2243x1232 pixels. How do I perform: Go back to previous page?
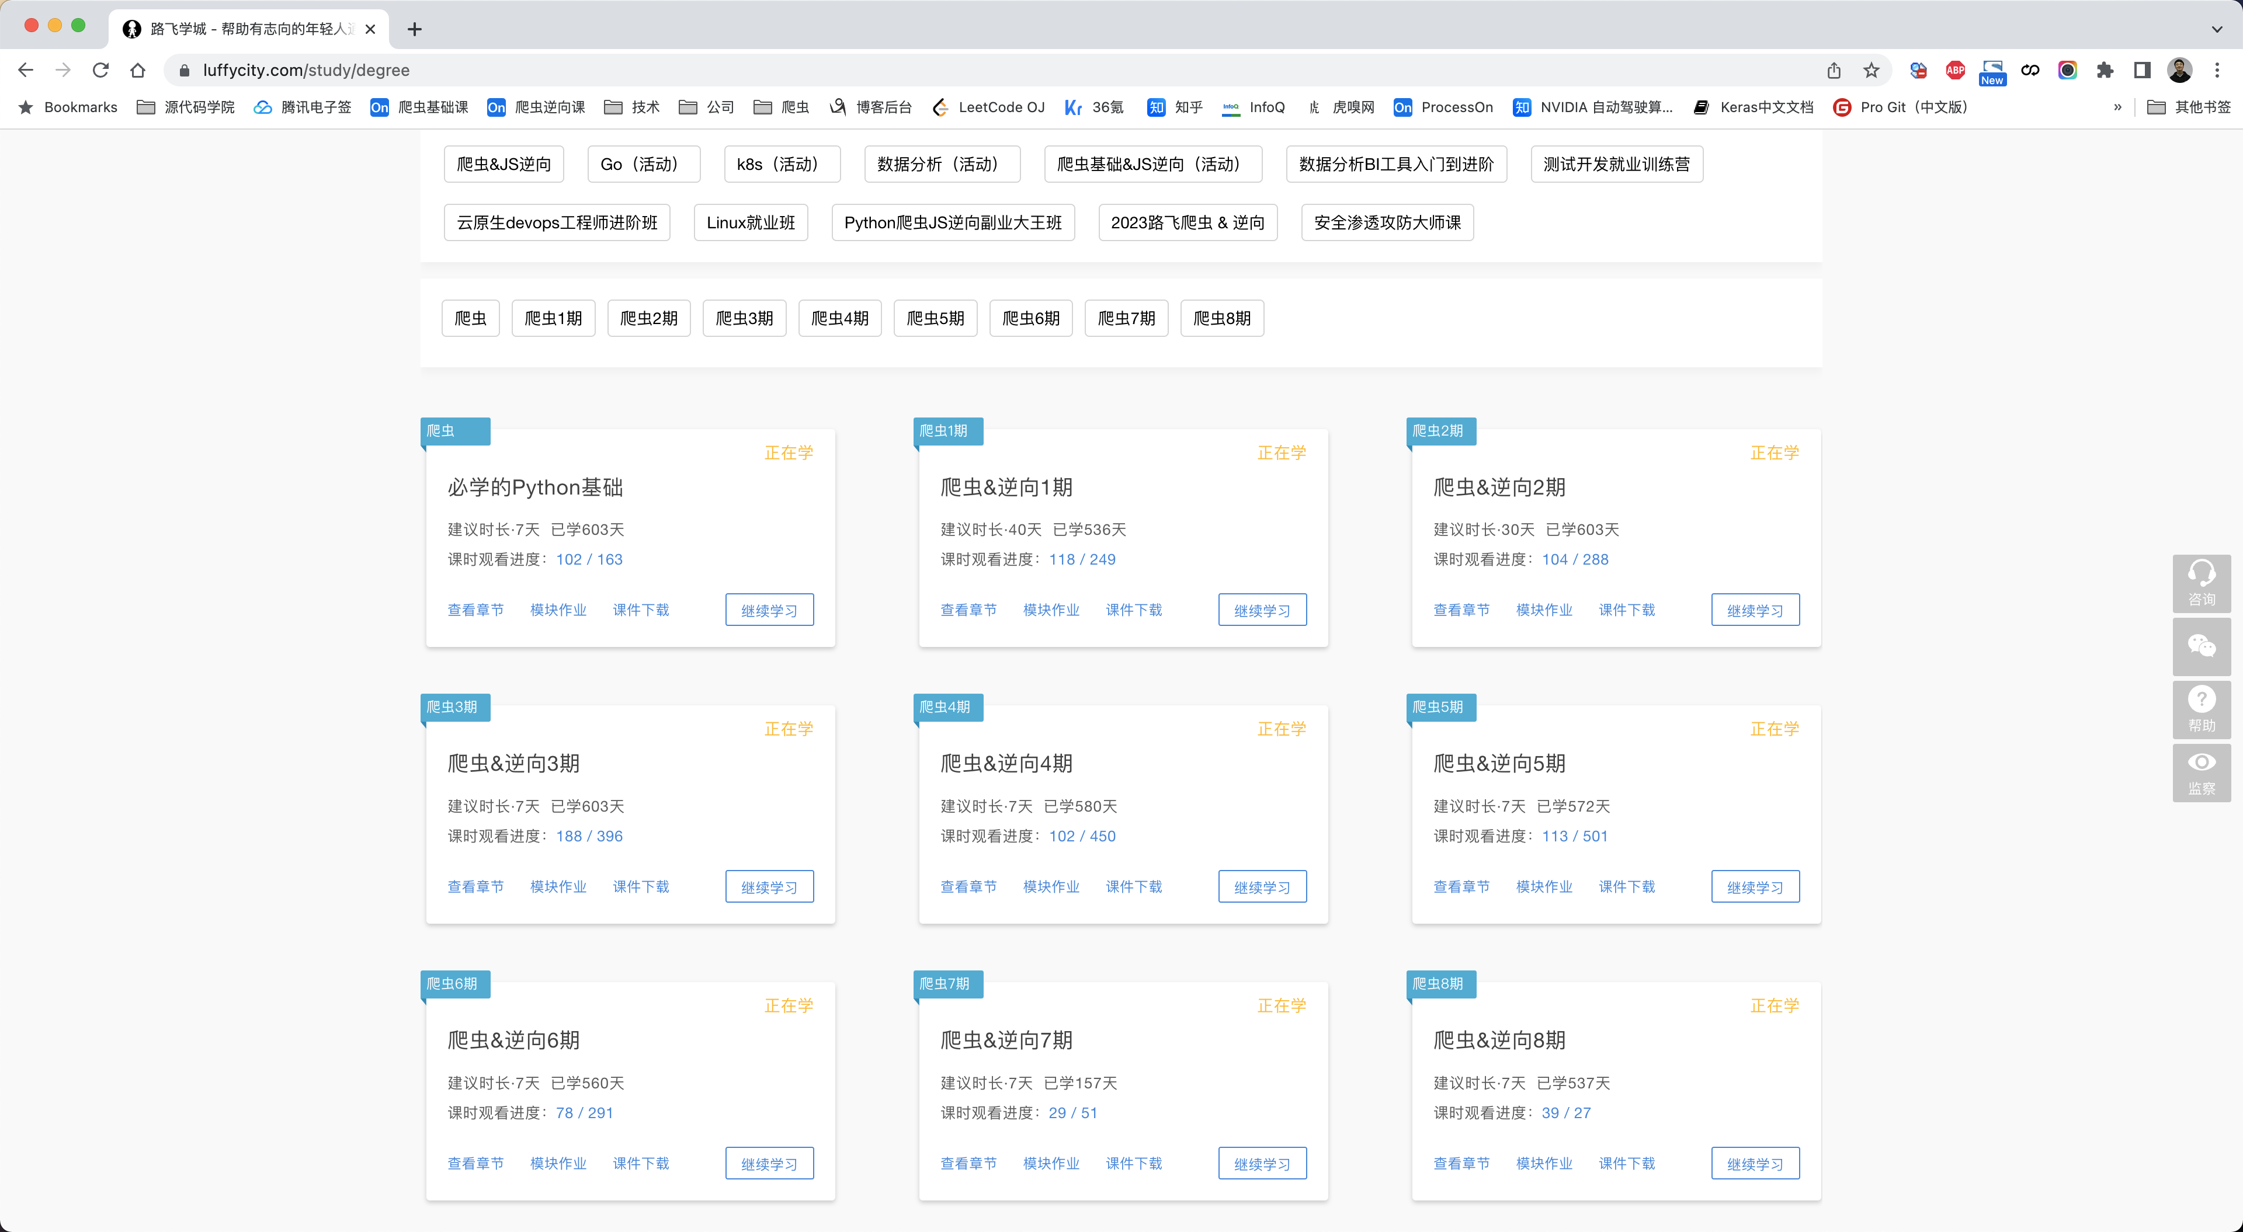(x=25, y=69)
